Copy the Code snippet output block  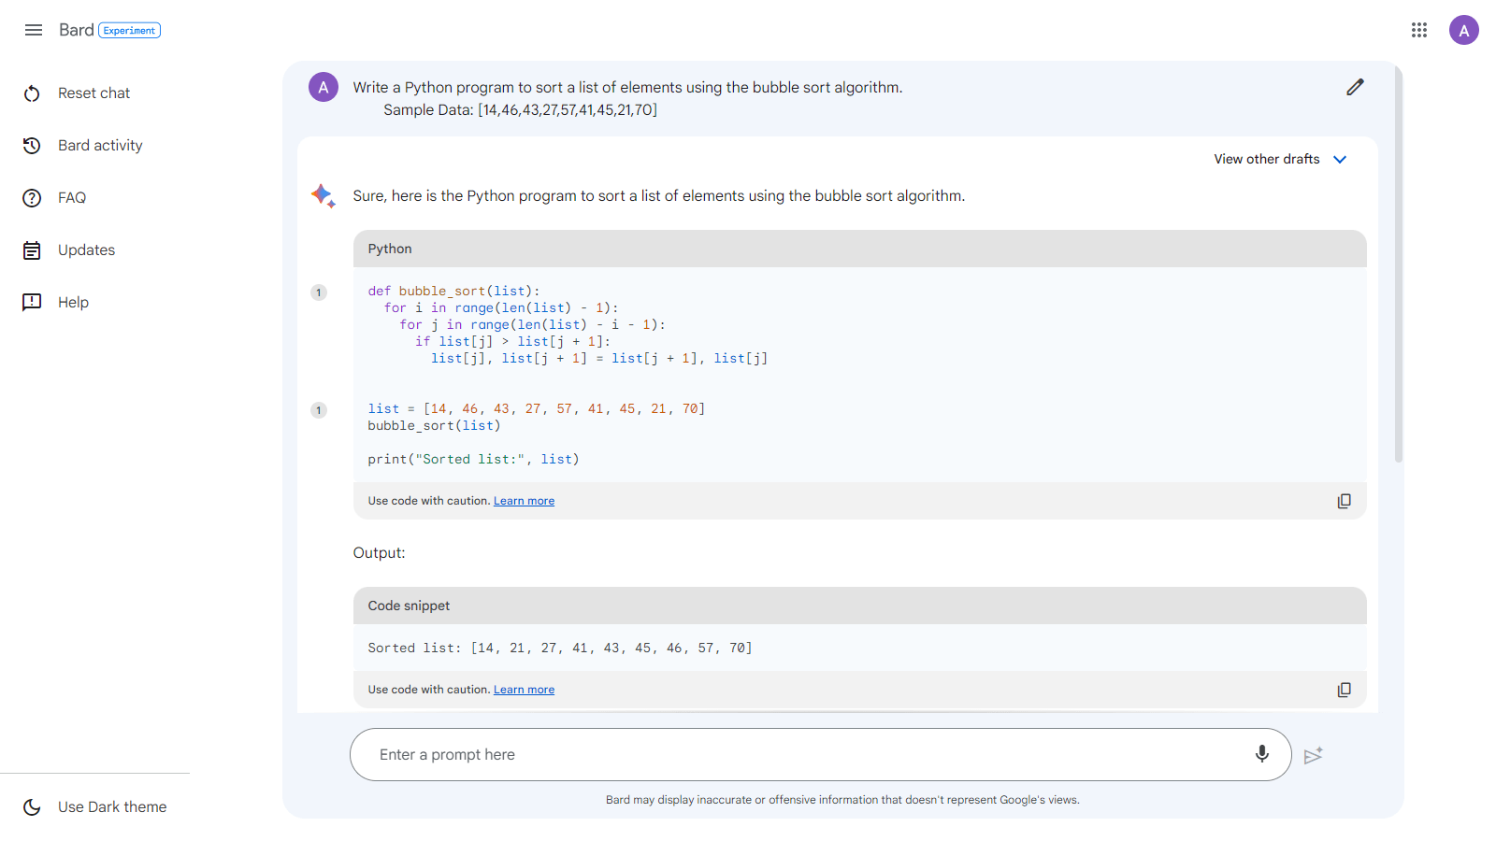[x=1344, y=690]
